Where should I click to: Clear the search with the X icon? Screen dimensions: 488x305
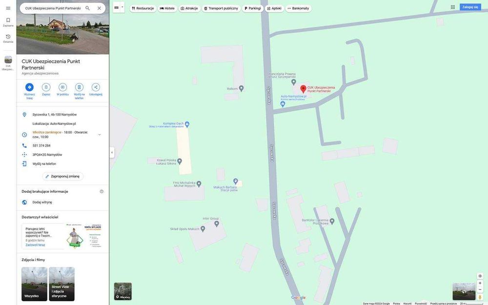pos(99,8)
